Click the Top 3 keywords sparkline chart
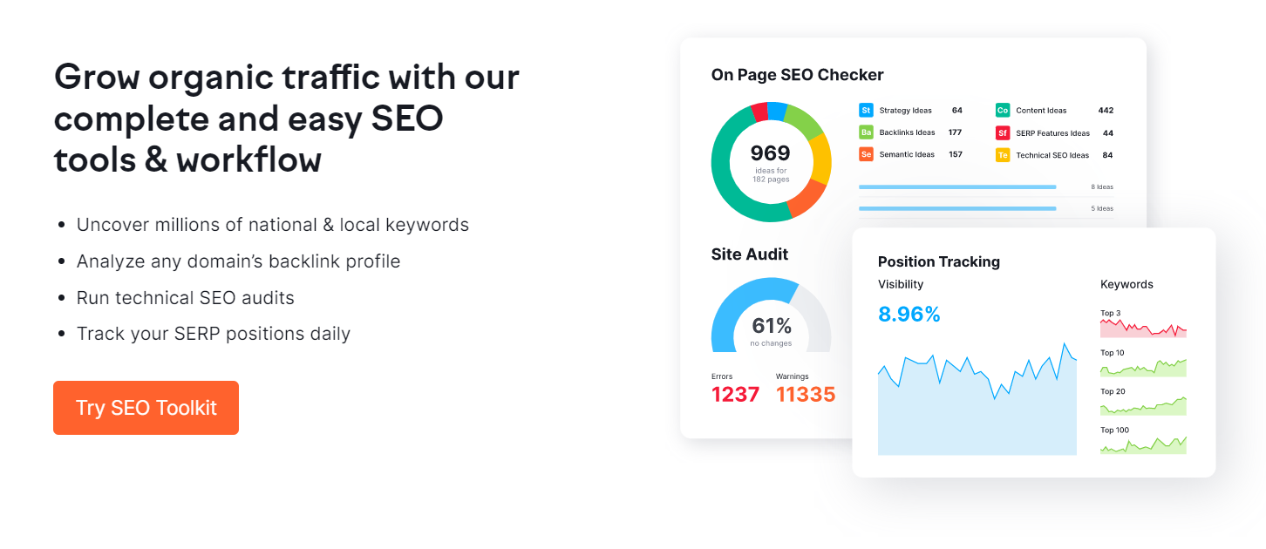Viewport: 1266px width, 549px height. [x=1143, y=329]
